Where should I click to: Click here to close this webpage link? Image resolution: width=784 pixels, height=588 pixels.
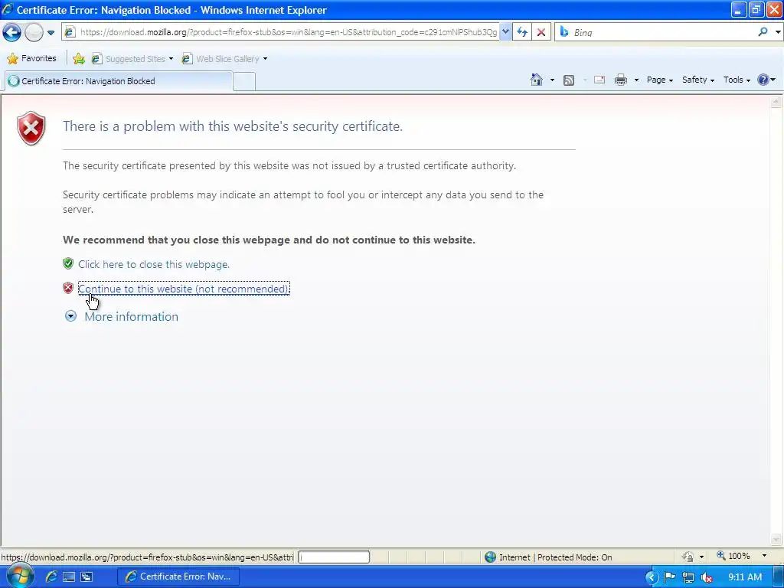[x=154, y=264]
